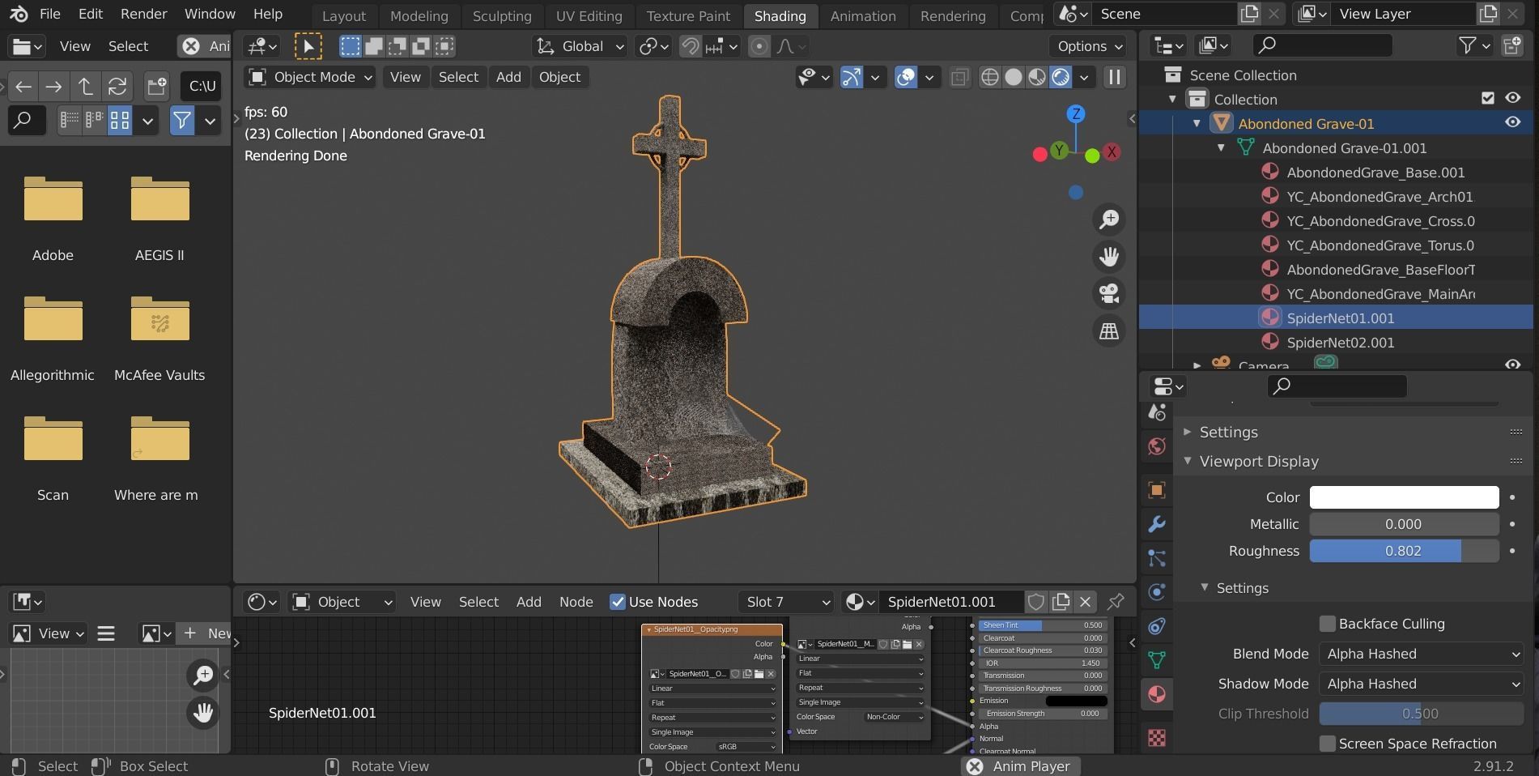Image resolution: width=1539 pixels, height=776 pixels.
Task: Select material preview shading
Action: coord(1036,77)
